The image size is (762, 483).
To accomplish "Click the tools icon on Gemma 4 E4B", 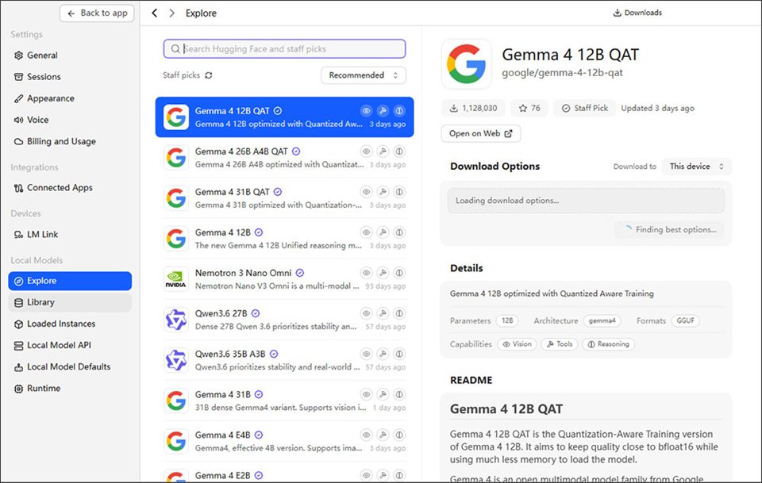I will click(383, 435).
